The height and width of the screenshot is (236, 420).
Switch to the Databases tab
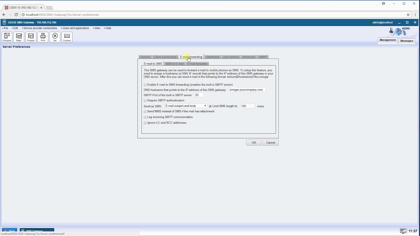point(212,57)
